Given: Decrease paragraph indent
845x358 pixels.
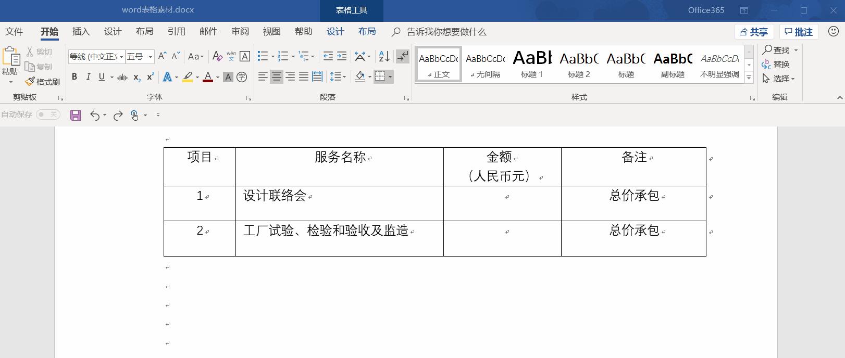Looking at the screenshot, I should pos(328,56).
